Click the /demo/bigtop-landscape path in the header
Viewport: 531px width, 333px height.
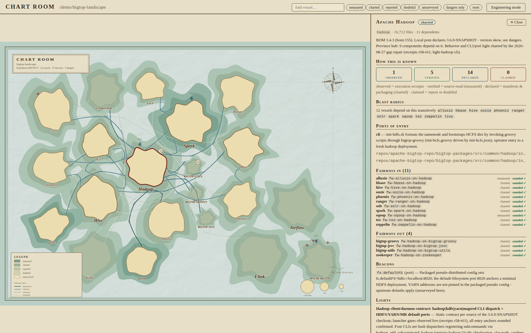(x=82, y=7)
